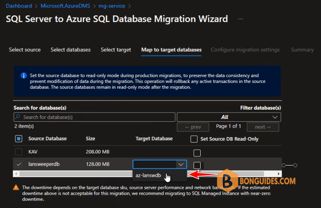Expand the lansweeperdb Target Database dropdown

point(160,164)
